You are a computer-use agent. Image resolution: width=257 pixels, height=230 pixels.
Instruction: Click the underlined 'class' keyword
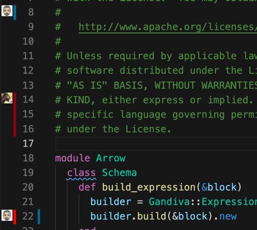(81, 173)
